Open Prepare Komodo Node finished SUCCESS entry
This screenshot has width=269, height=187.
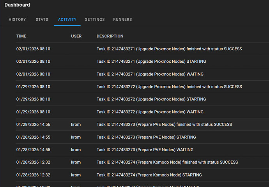[x=167, y=162]
